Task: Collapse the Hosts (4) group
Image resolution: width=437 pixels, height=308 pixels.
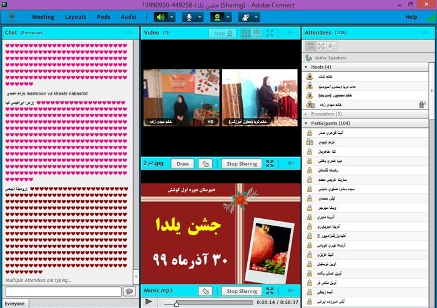Action: 306,67
